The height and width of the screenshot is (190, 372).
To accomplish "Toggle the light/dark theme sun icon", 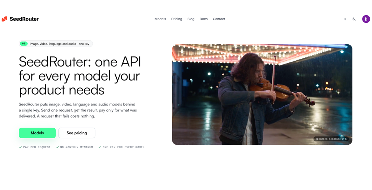I will coord(345,19).
